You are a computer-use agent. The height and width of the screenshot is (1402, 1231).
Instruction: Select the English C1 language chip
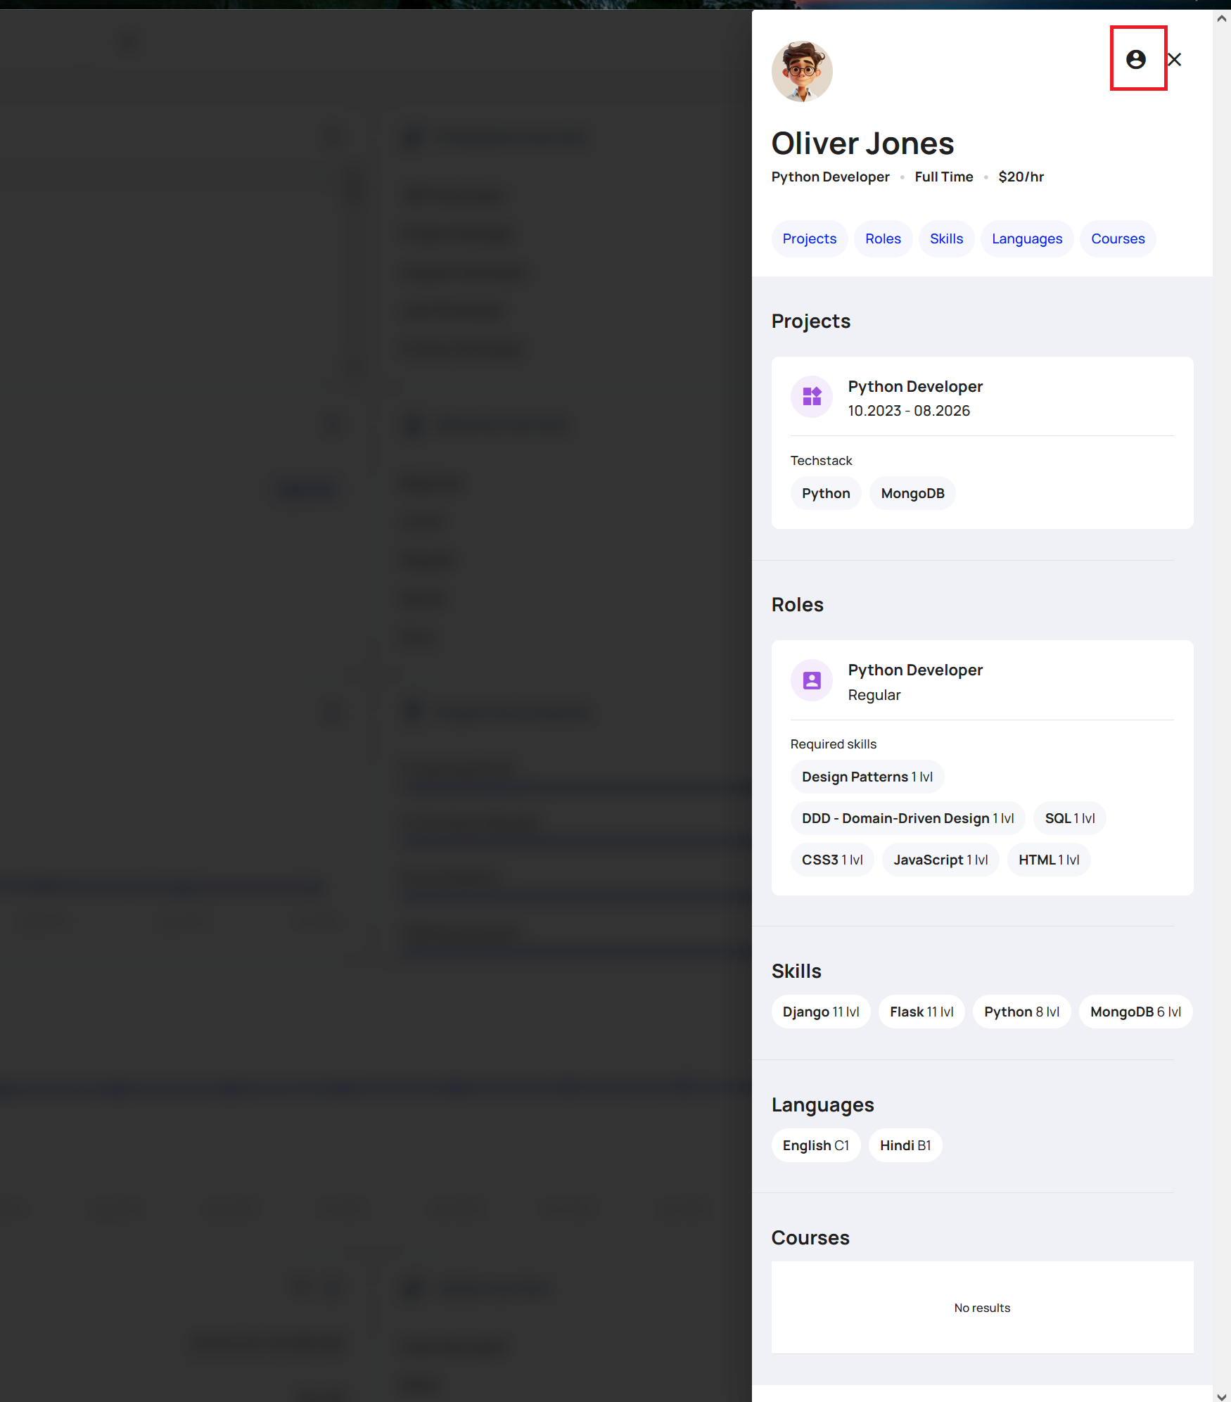(x=815, y=1145)
